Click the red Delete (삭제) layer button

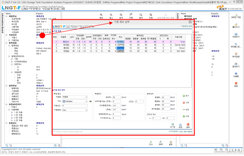coord(186,102)
